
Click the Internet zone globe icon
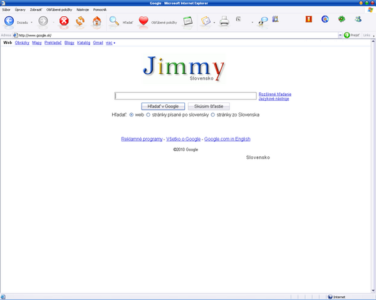(x=330, y=297)
